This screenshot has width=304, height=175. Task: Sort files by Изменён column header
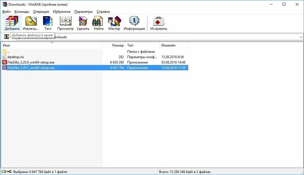pos(174,45)
